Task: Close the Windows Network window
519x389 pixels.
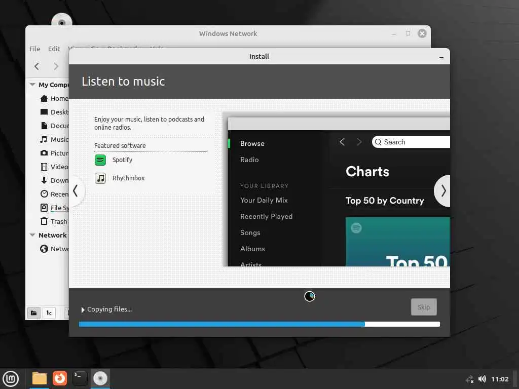Action: coord(422,33)
